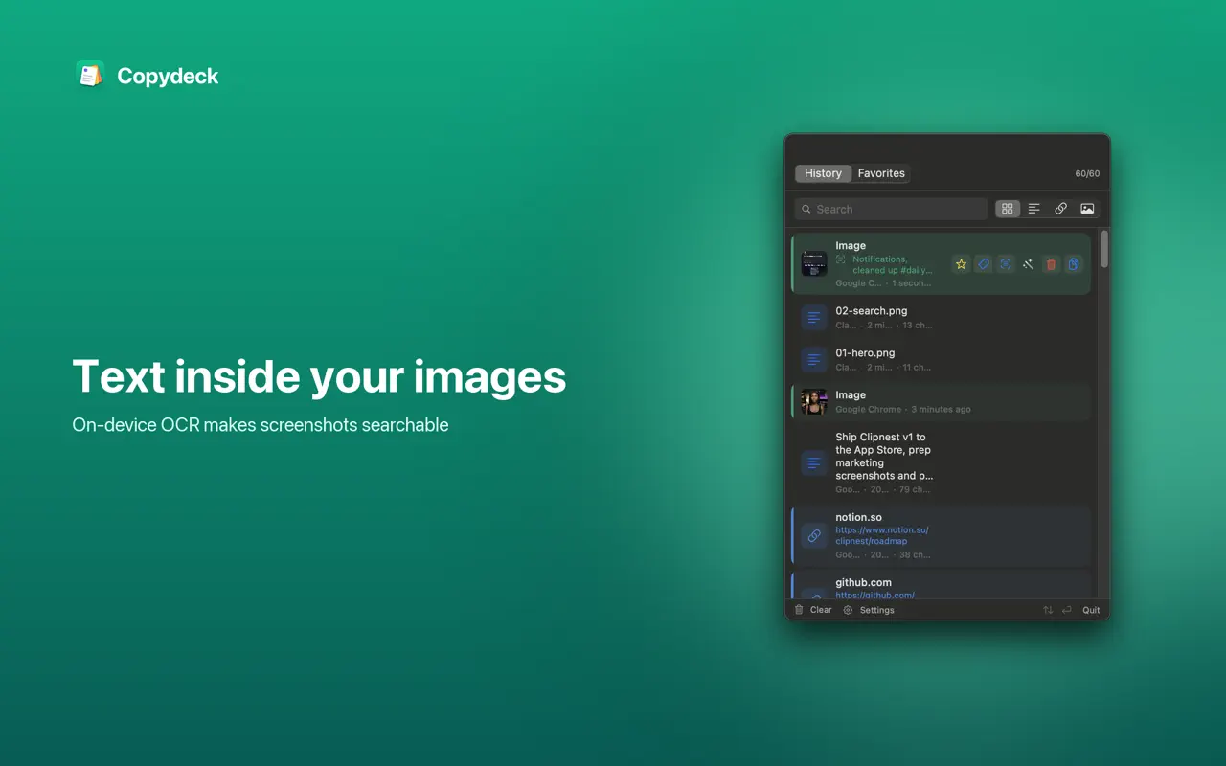1226x766 pixels.
Task: Select the github.com clip title
Action: click(863, 582)
